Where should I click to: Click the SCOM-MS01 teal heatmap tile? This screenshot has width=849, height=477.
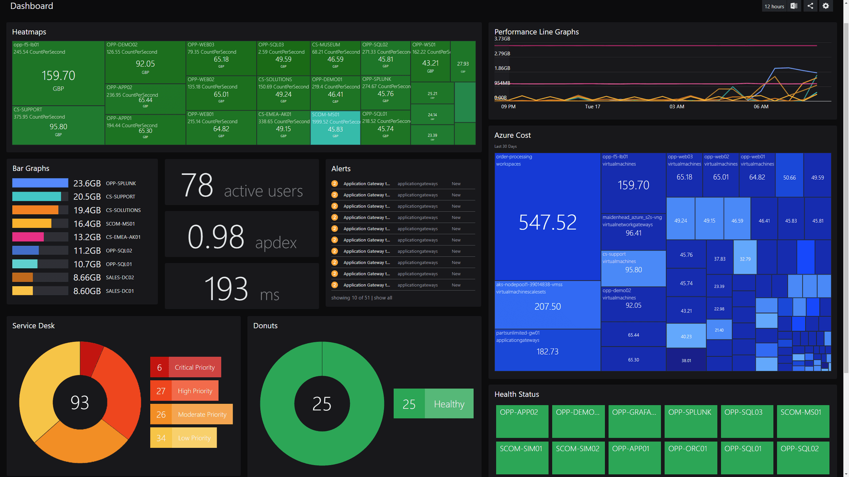(x=335, y=128)
